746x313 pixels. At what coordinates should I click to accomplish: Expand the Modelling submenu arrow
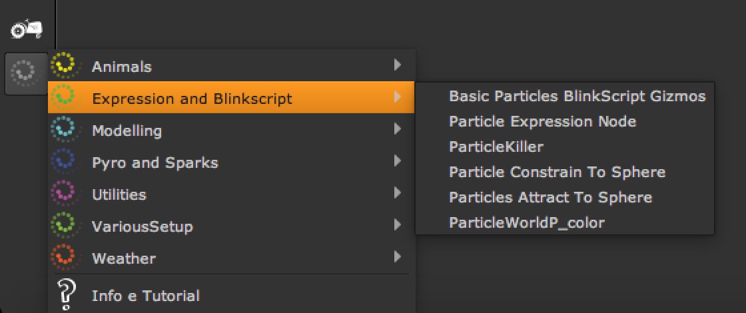pyautogui.click(x=397, y=129)
